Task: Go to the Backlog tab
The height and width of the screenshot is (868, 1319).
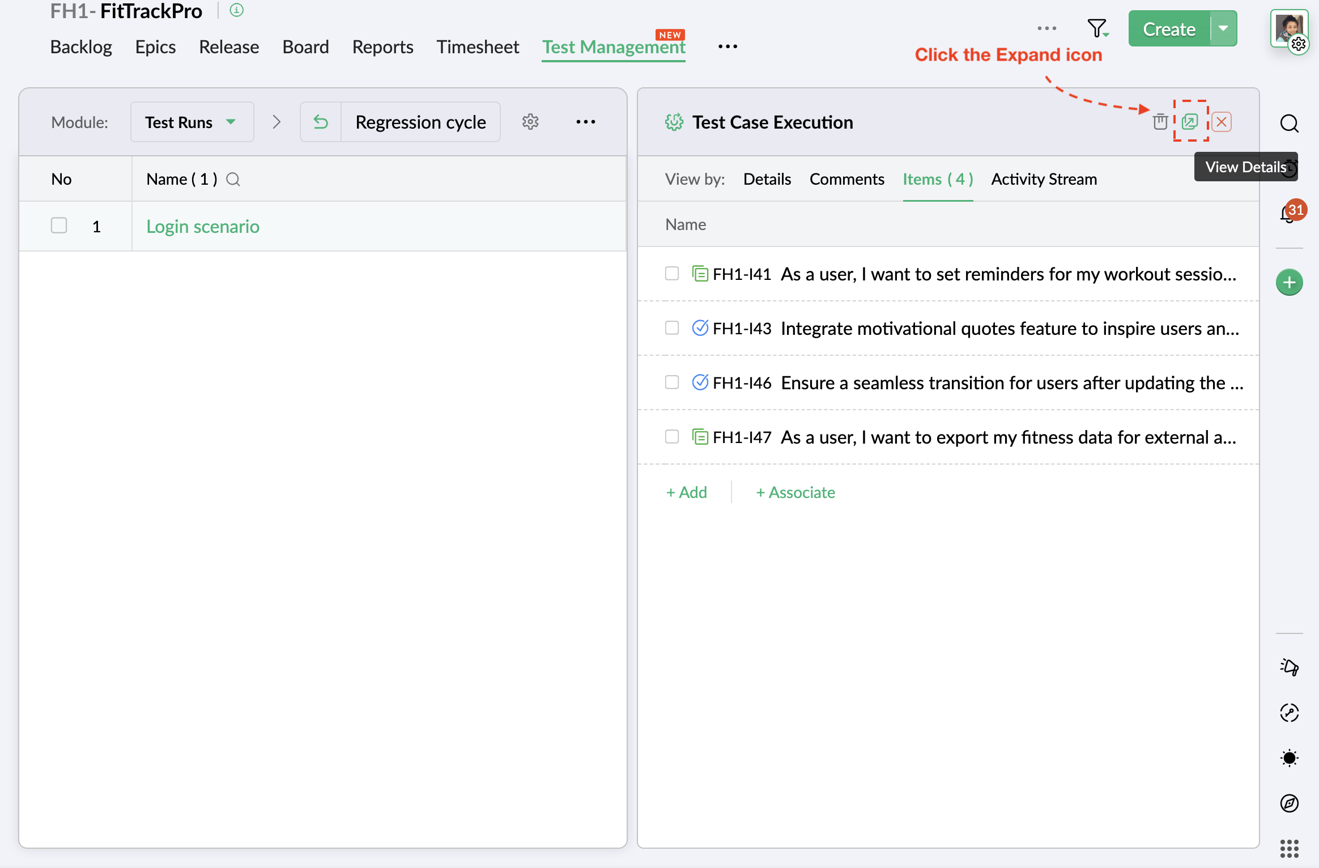Action: coord(81,47)
